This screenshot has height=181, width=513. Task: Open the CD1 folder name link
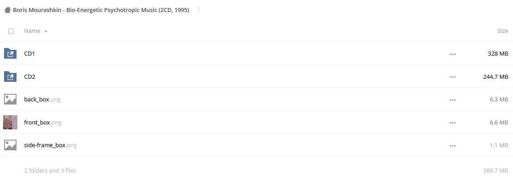(x=29, y=53)
